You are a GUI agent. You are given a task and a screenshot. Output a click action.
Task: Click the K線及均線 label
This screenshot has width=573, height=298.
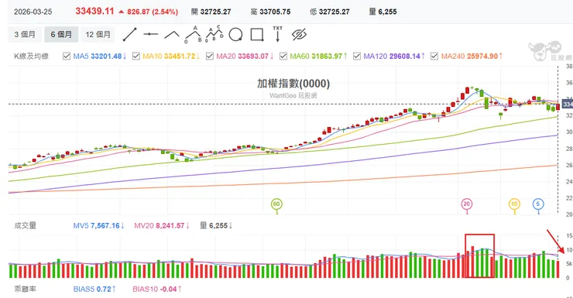click(31, 57)
